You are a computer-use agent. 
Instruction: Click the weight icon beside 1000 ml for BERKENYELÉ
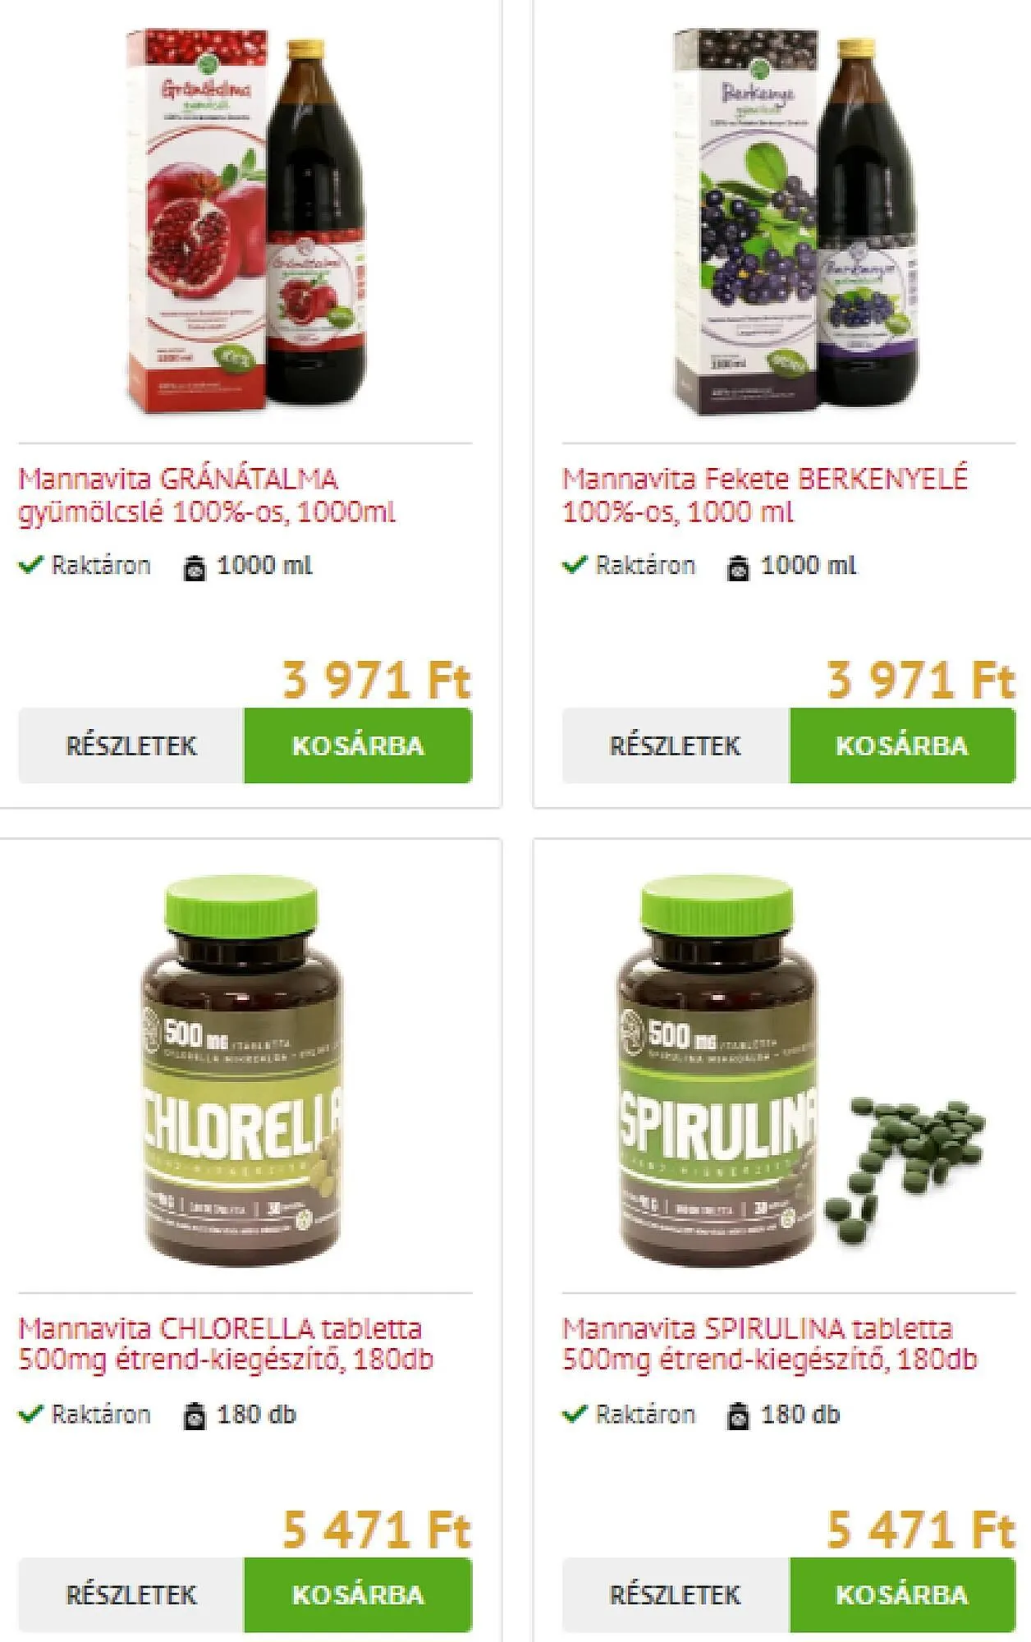[738, 567]
